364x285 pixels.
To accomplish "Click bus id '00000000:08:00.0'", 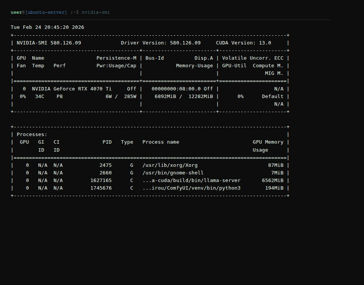I will (x=176, y=89).
